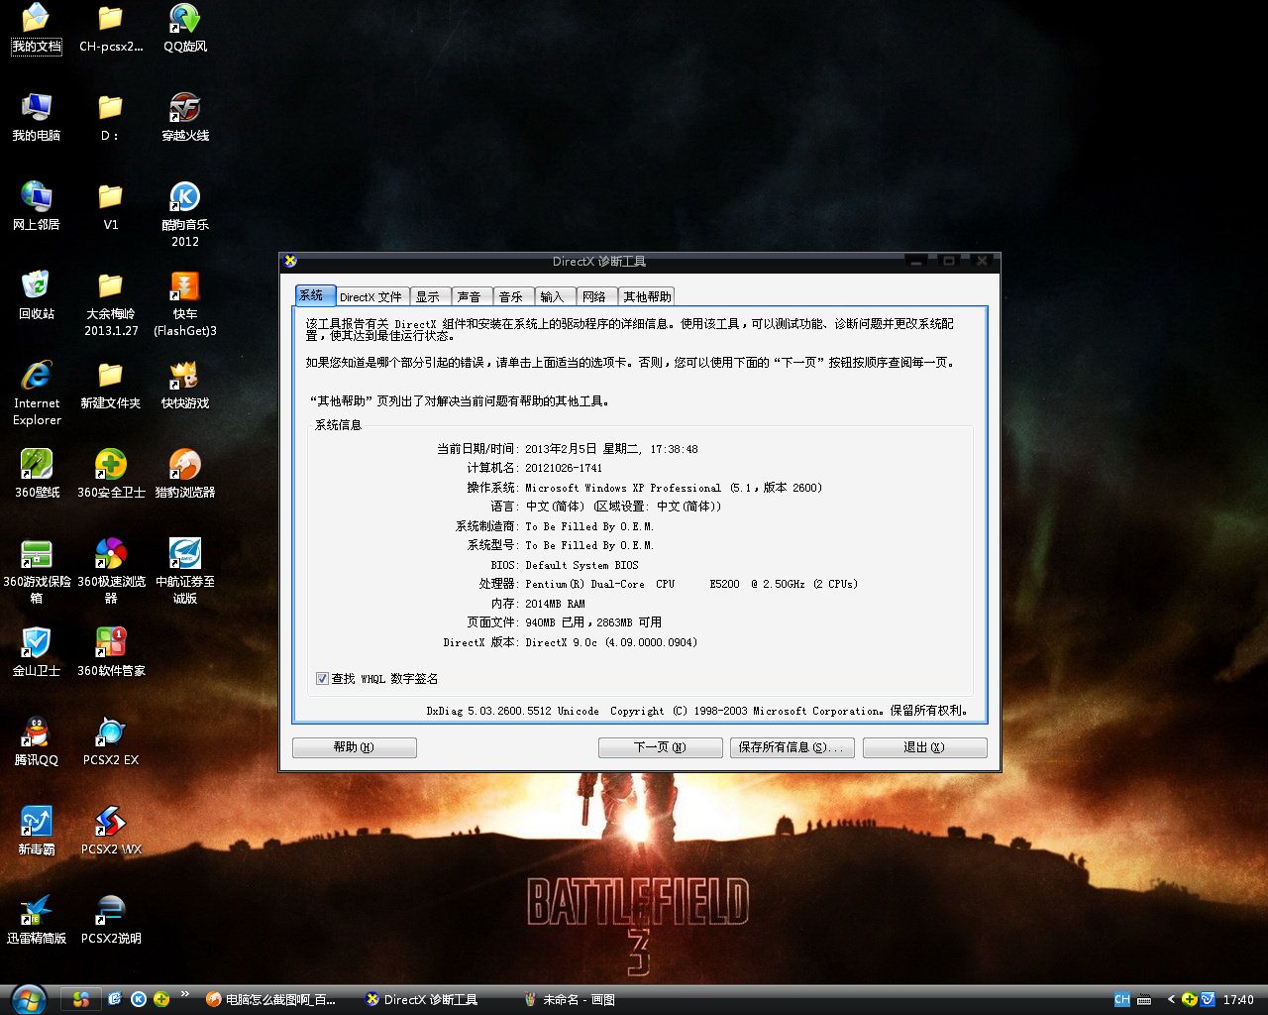Click the 处理器 Pentium Dual-Core E5200 text
Screen dimensions: 1268x1015
coord(691,584)
